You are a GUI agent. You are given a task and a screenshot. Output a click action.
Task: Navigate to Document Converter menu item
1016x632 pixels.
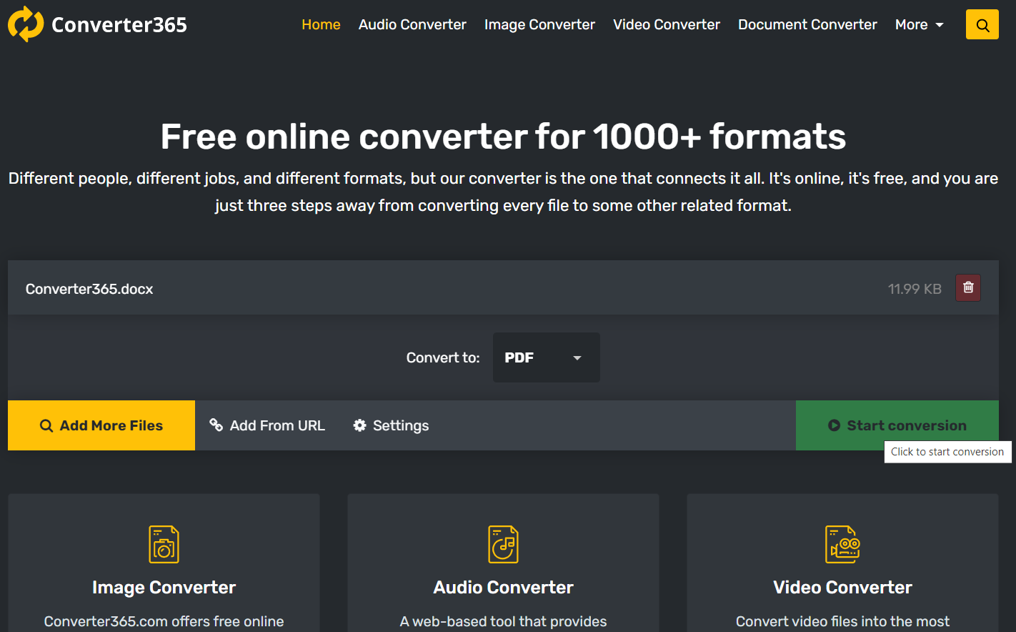(807, 25)
